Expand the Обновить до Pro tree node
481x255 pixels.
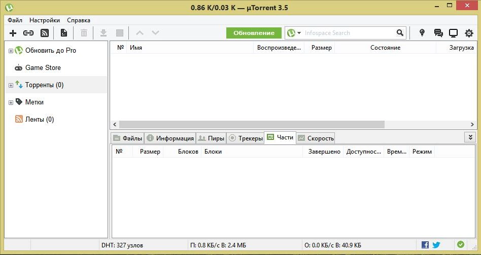[11, 51]
